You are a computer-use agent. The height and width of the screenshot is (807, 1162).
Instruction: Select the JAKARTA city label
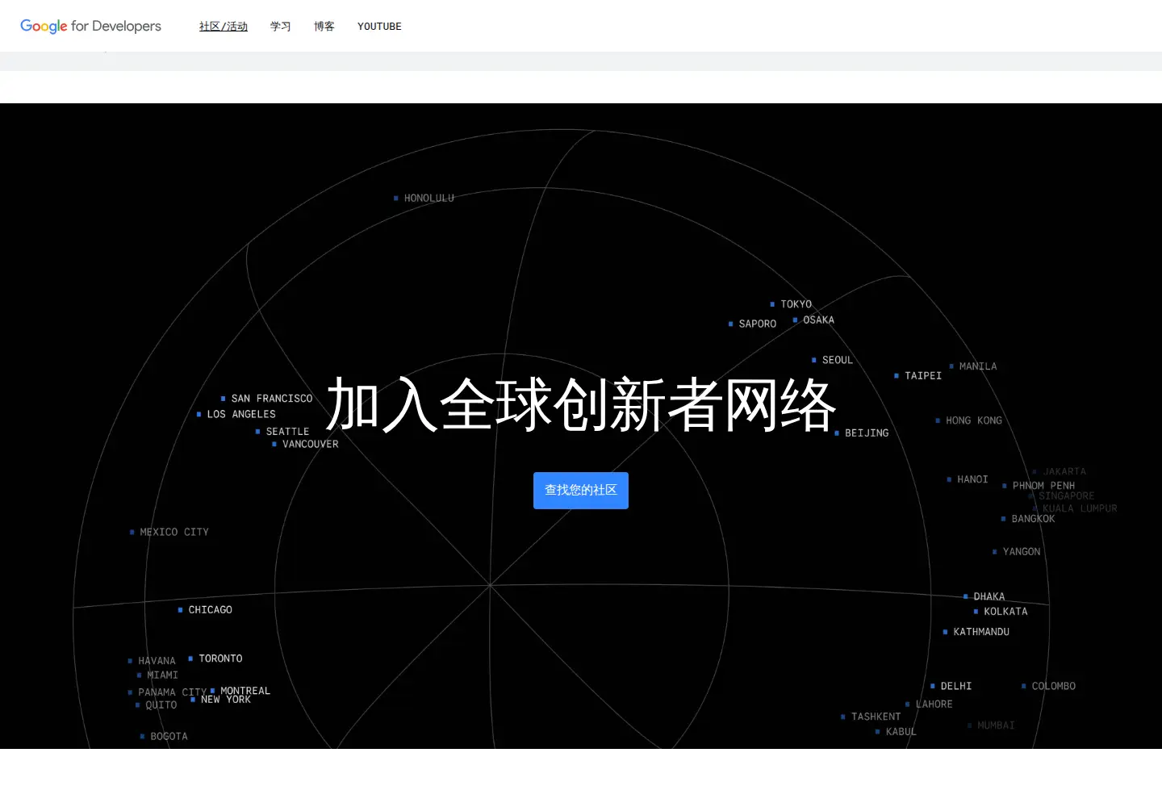1064,471
